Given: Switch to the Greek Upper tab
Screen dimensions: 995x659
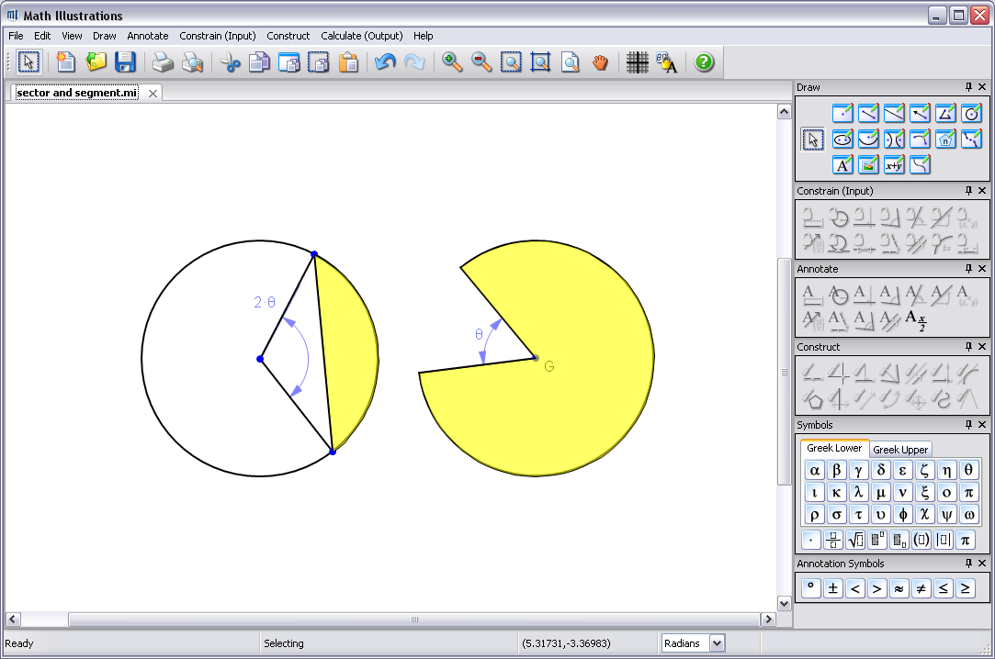Looking at the screenshot, I should coord(899,450).
